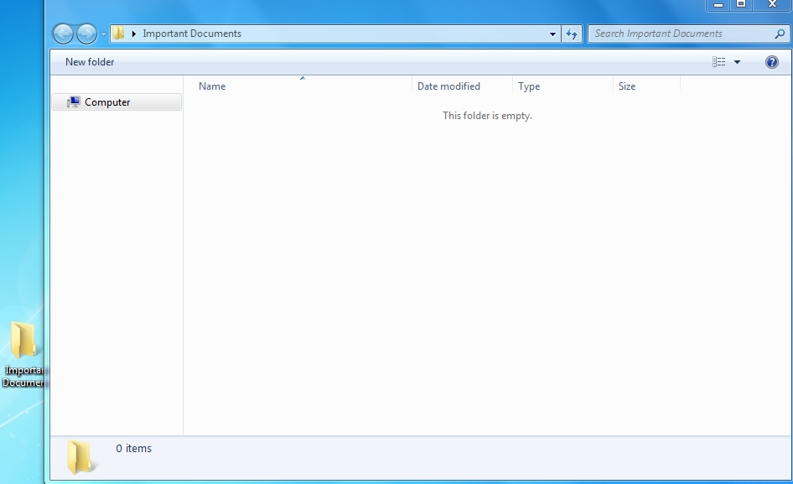Focus the Search Important Documents box
Viewport: 793px width, 484px height.
click(682, 34)
